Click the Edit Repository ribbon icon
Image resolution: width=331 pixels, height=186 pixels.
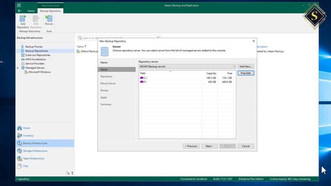tap(36, 22)
